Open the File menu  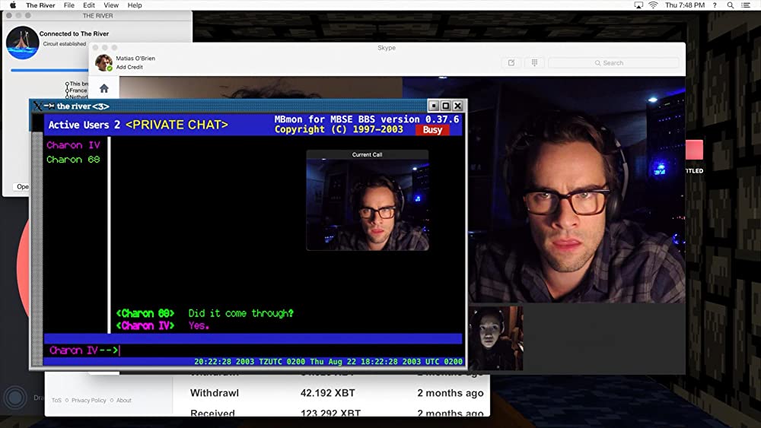click(69, 5)
